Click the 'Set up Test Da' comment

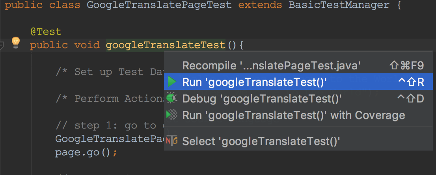click(110, 72)
